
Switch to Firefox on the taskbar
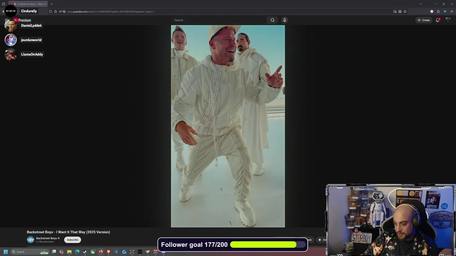[101, 252]
